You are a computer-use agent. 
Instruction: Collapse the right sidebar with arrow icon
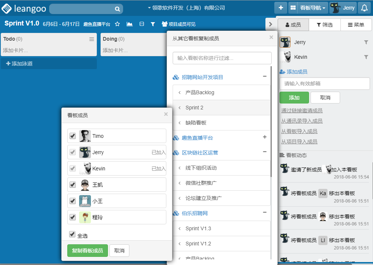pyautogui.click(x=271, y=24)
